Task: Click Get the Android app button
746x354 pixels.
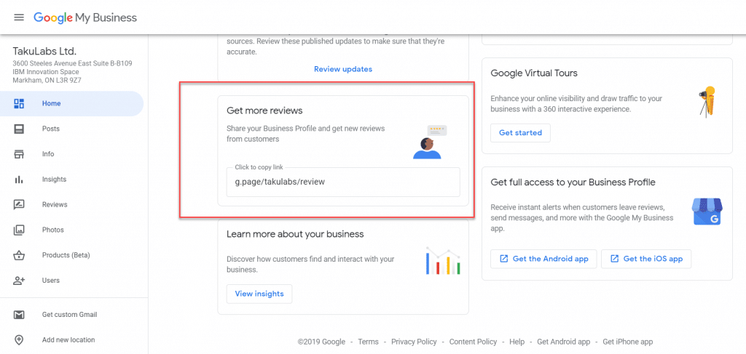Action: pos(544,259)
